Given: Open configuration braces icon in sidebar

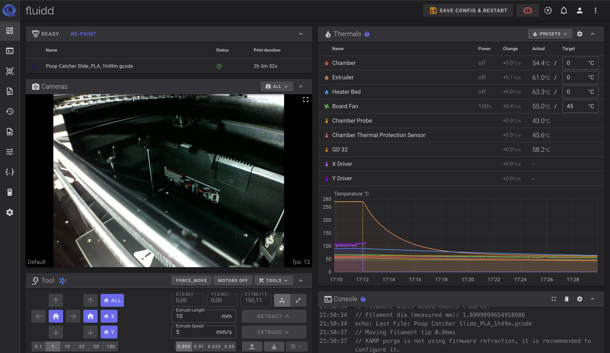Looking at the screenshot, I should pos(10,172).
